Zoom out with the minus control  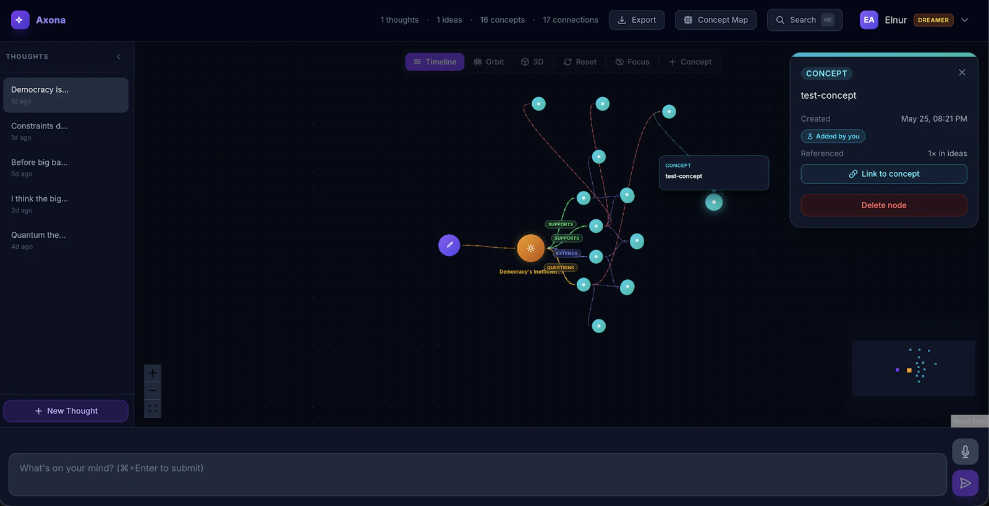pos(153,391)
